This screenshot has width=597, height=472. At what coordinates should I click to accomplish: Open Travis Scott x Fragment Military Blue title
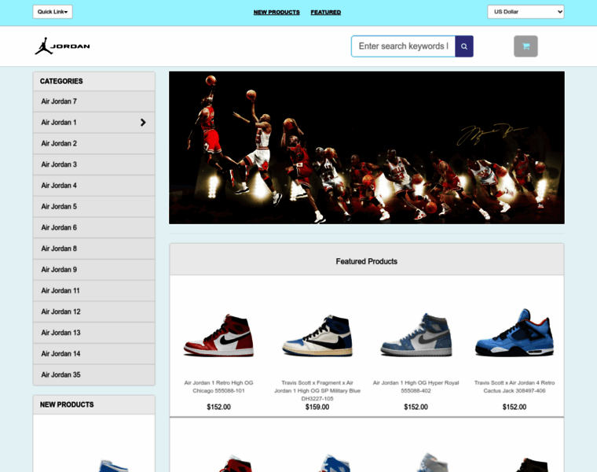click(317, 390)
